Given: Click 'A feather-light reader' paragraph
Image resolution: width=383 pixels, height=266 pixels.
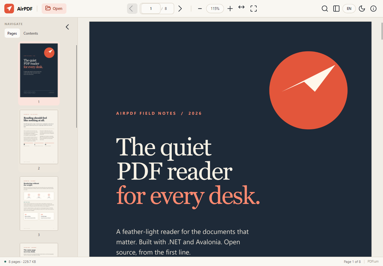Looking at the screenshot, I should pos(183,242).
